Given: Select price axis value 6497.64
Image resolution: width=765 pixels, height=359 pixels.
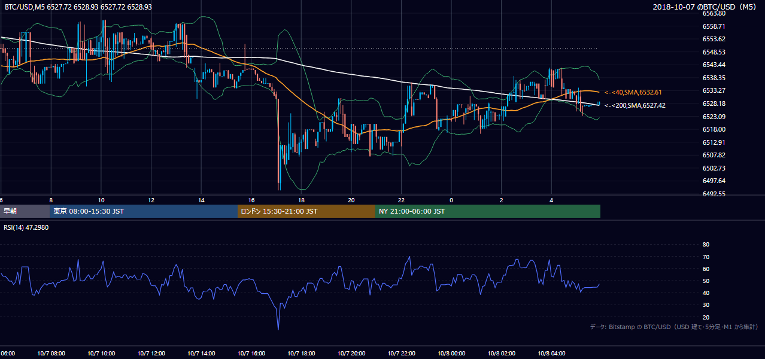Looking at the screenshot, I should (714, 181).
